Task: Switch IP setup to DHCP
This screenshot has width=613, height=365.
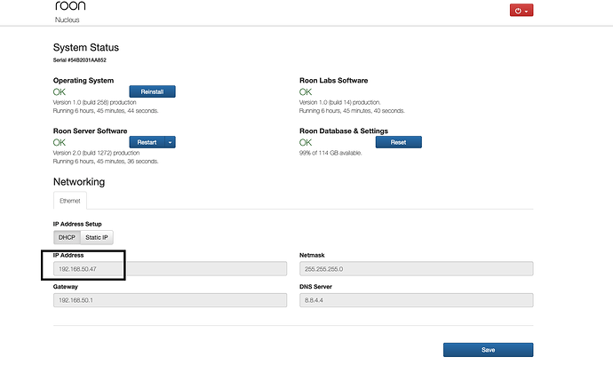Action: pos(67,237)
